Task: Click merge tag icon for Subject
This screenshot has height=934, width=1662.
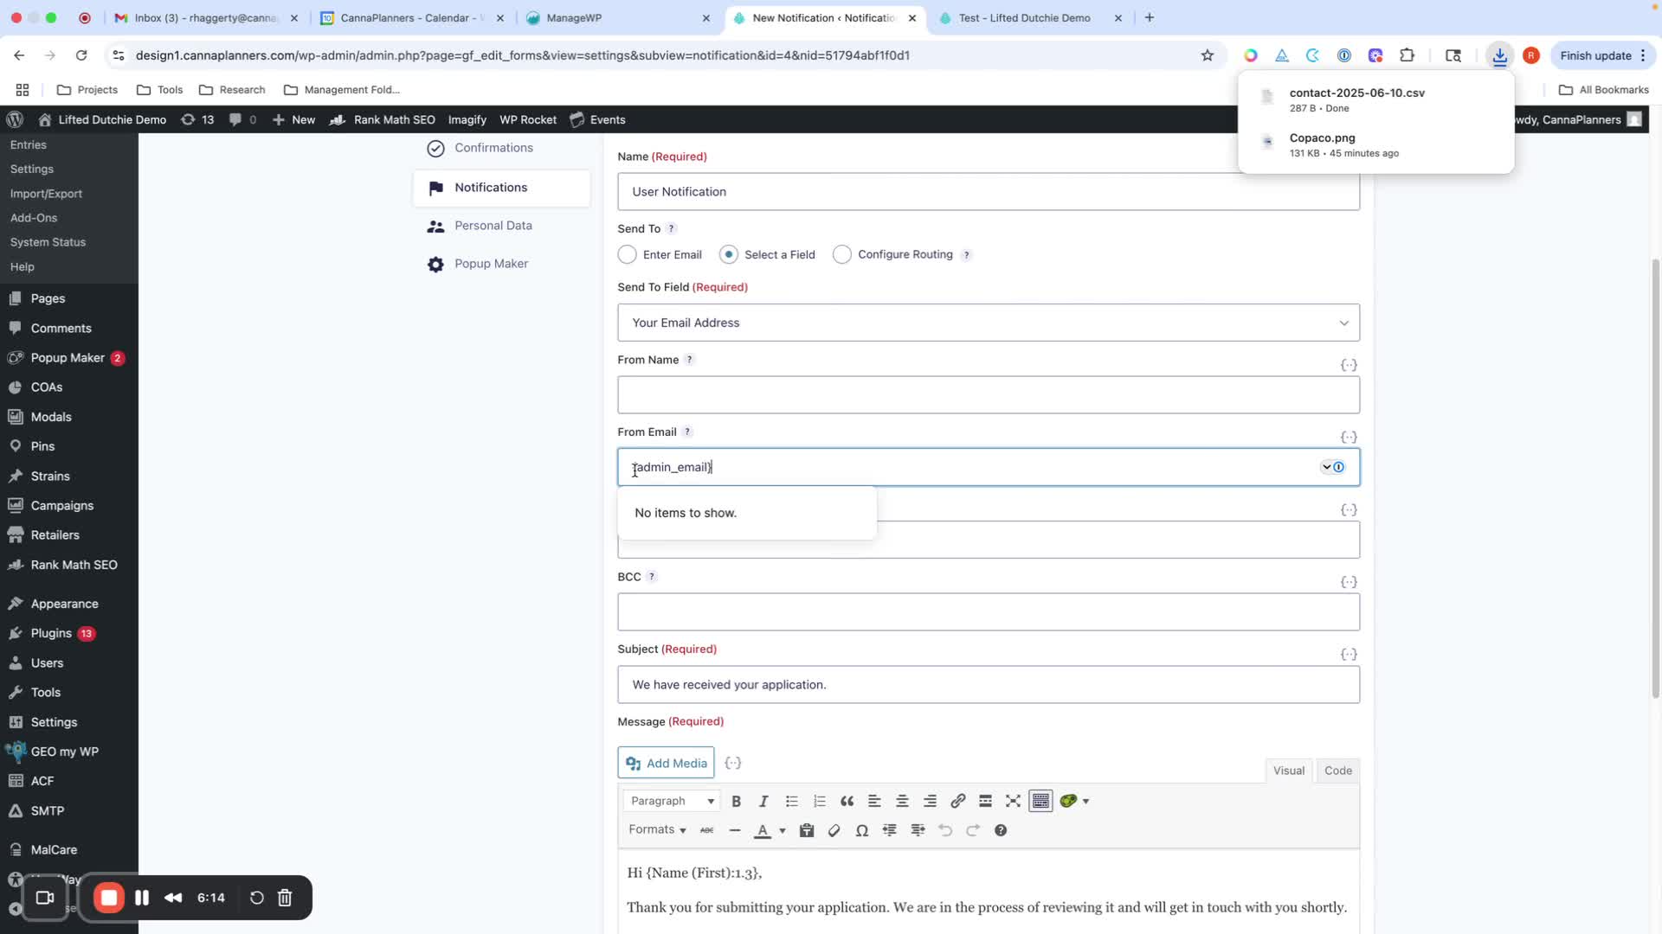Action: click(1348, 655)
